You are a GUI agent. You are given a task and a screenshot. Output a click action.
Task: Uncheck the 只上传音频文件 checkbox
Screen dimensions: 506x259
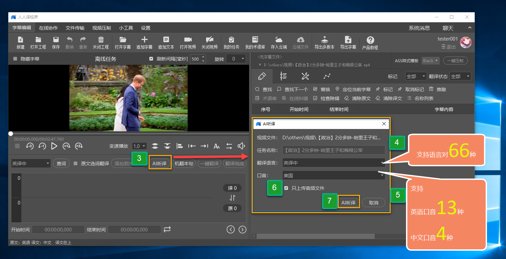[286, 188]
